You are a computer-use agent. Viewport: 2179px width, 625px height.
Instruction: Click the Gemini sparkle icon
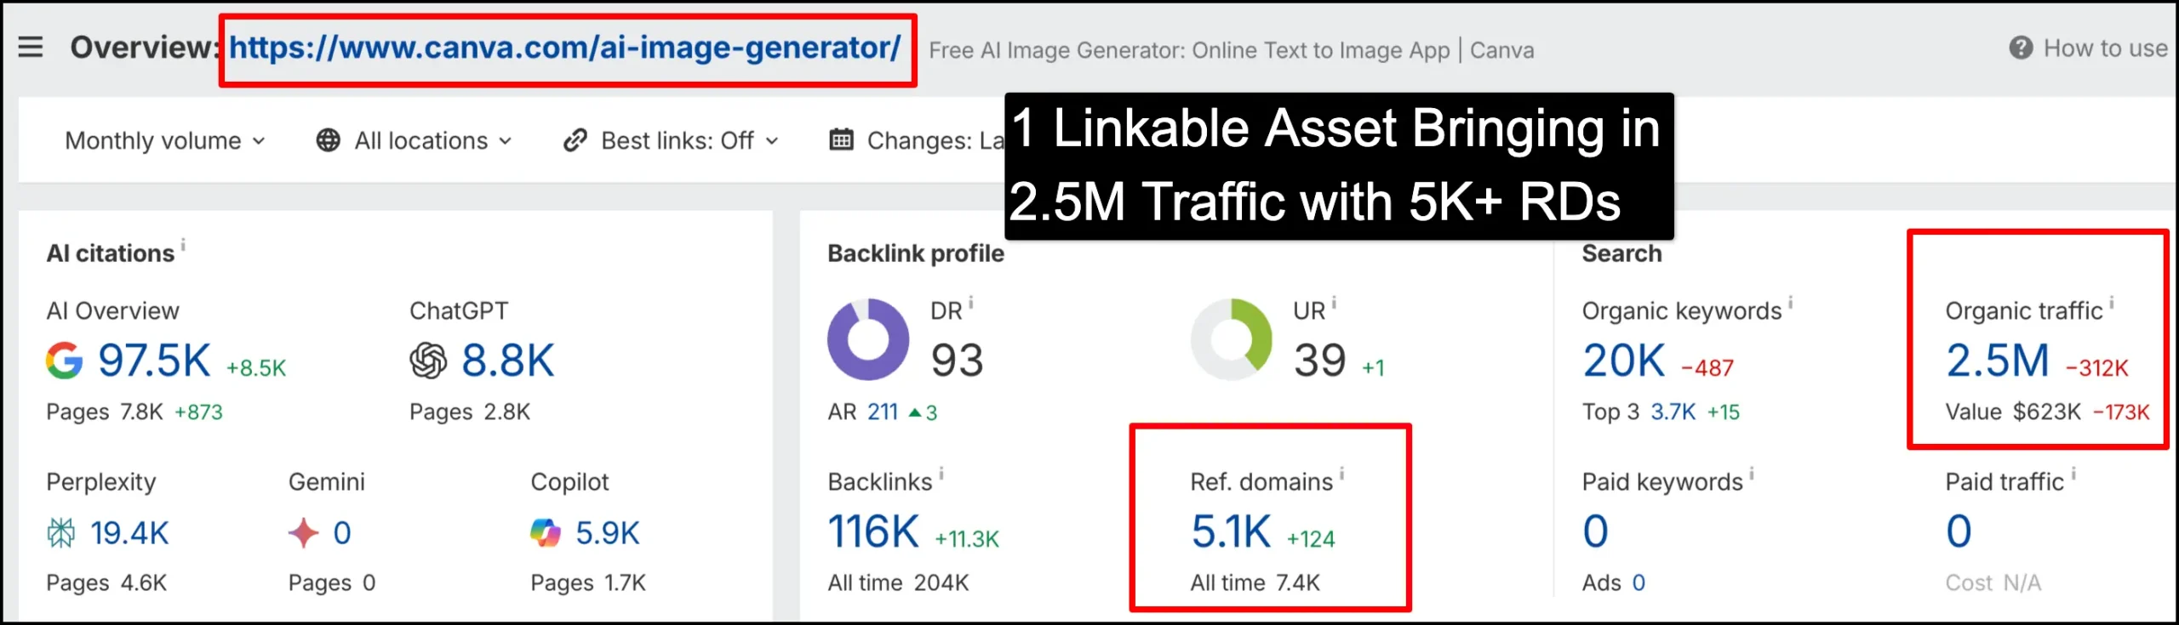click(303, 533)
